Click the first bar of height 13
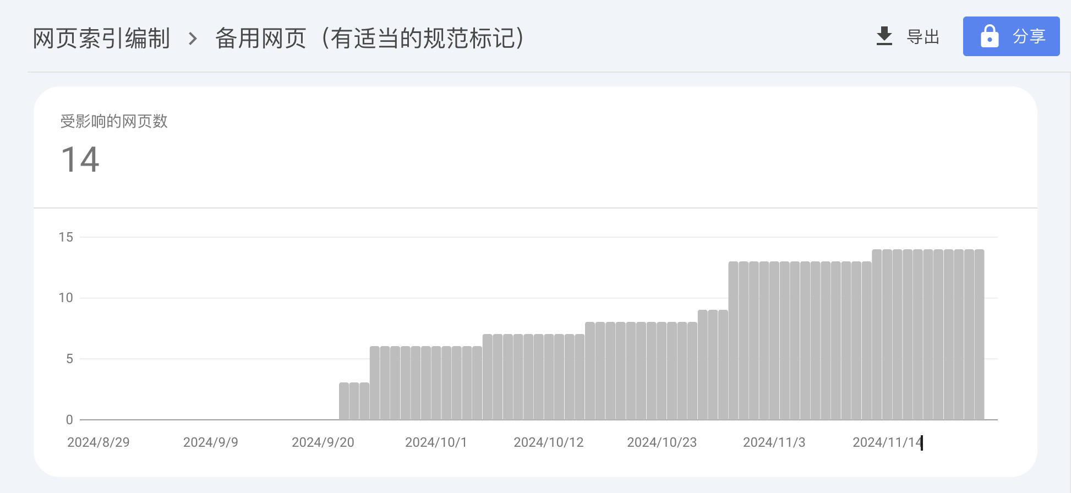 point(733,341)
